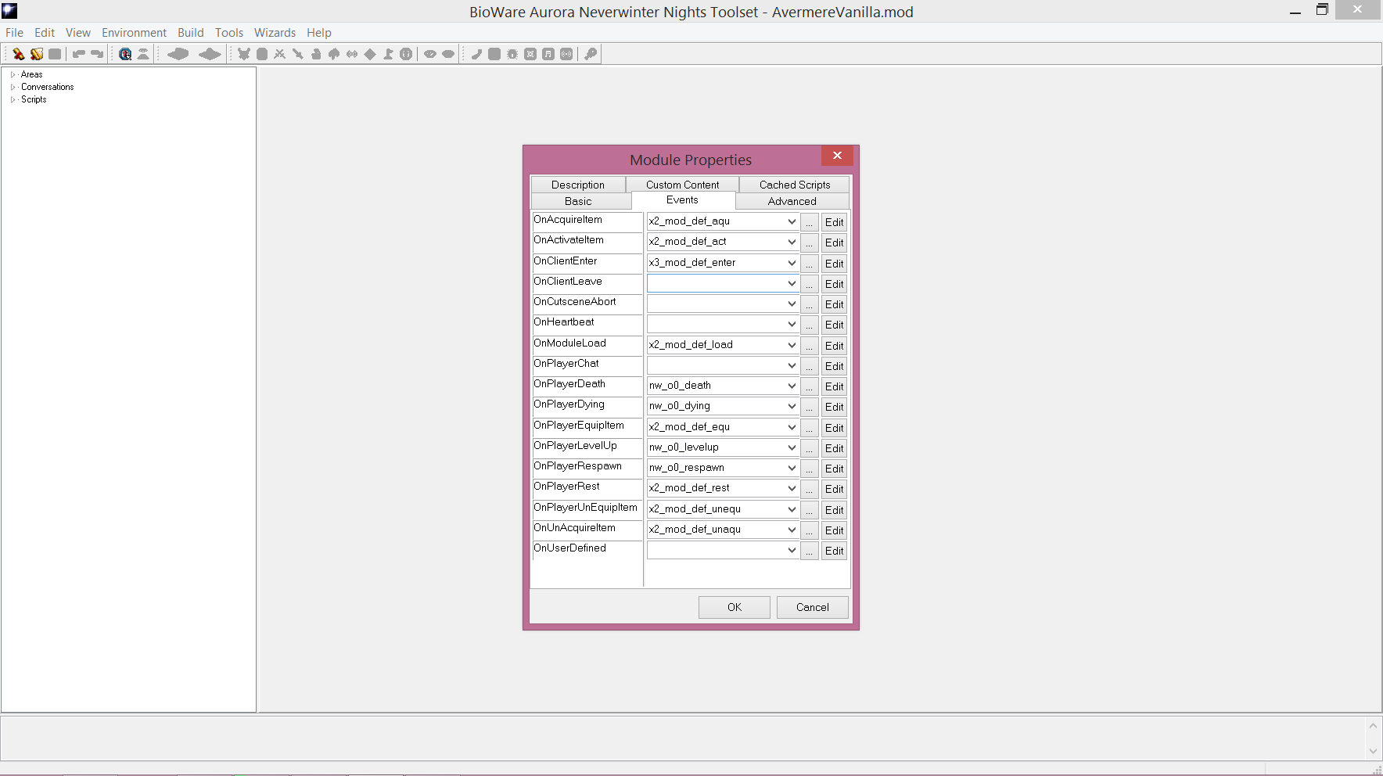Expand the Areas tree node

click(13, 74)
